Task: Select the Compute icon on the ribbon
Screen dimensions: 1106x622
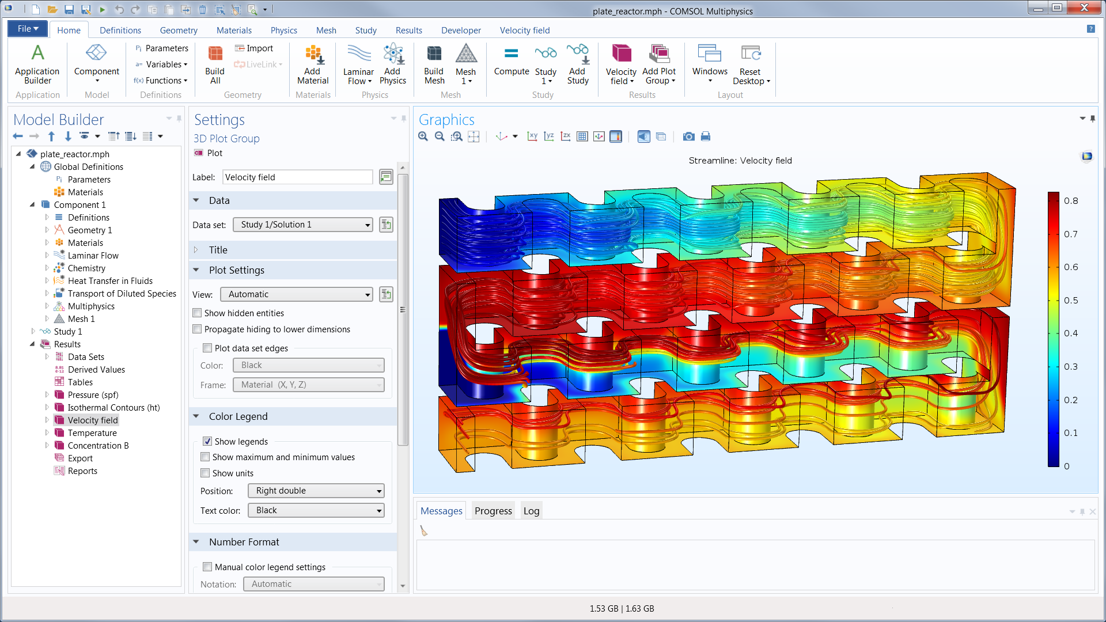Action: click(512, 63)
